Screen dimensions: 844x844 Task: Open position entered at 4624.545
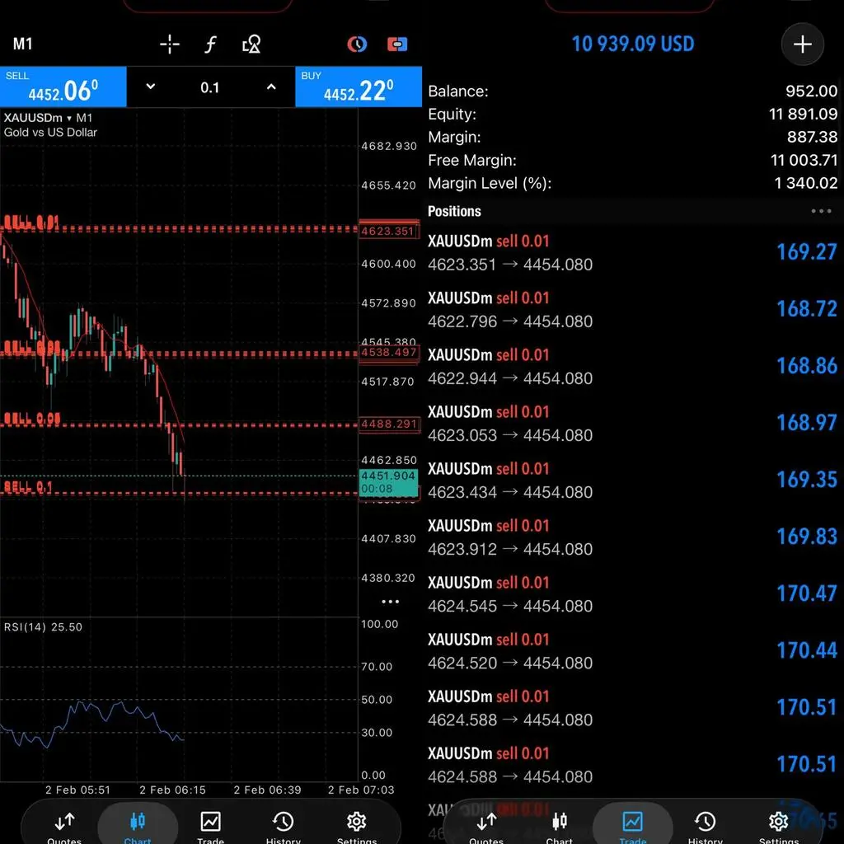[632, 595]
